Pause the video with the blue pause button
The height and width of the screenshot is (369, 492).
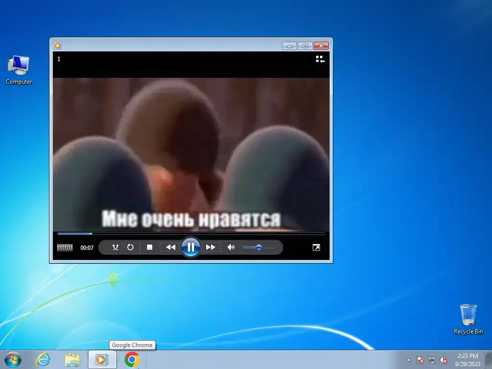[x=190, y=247]
